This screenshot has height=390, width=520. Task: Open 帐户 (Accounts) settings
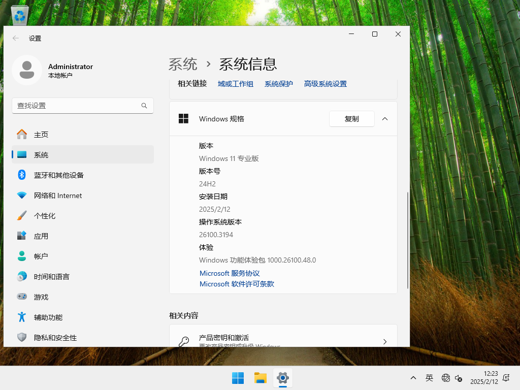[41, 256]
